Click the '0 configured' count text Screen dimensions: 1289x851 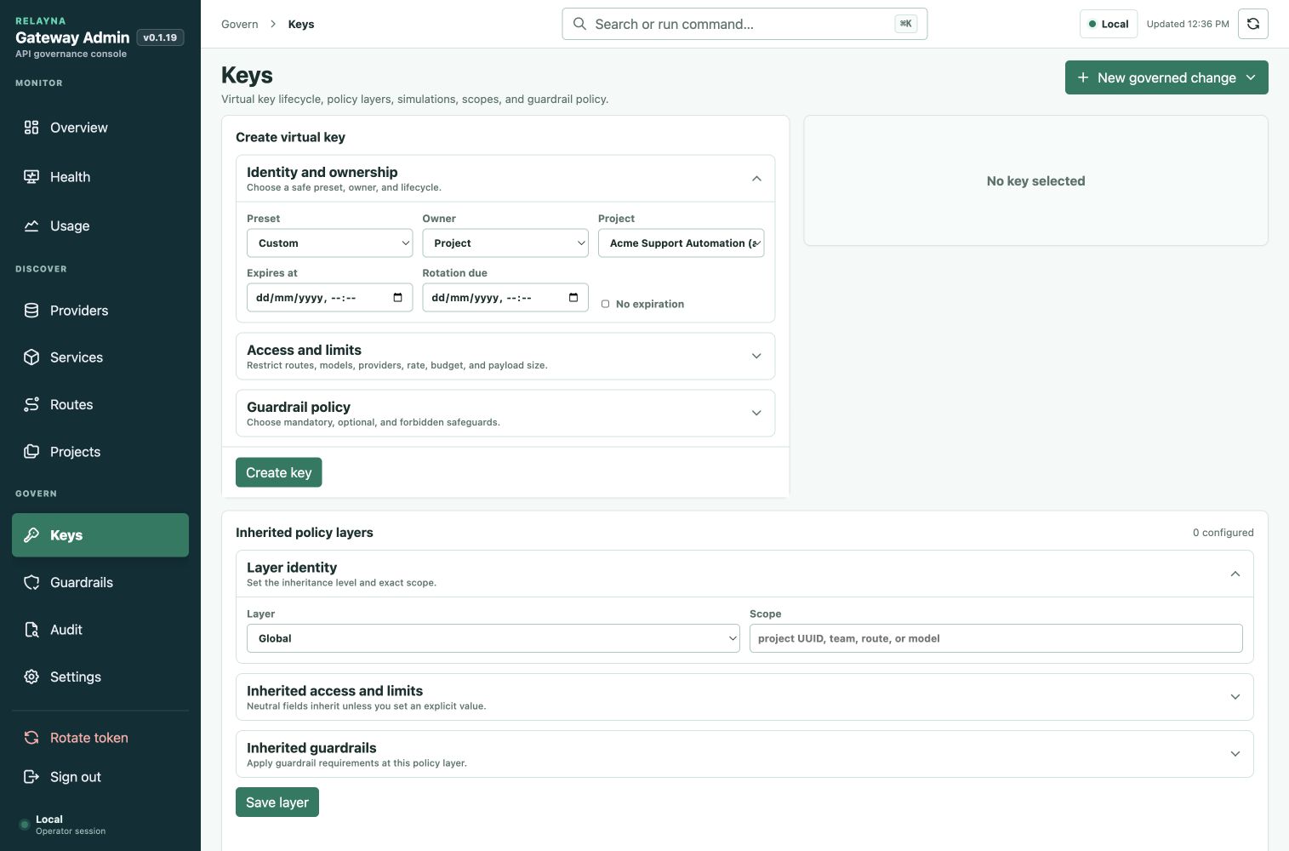(x=1223, y=533)
